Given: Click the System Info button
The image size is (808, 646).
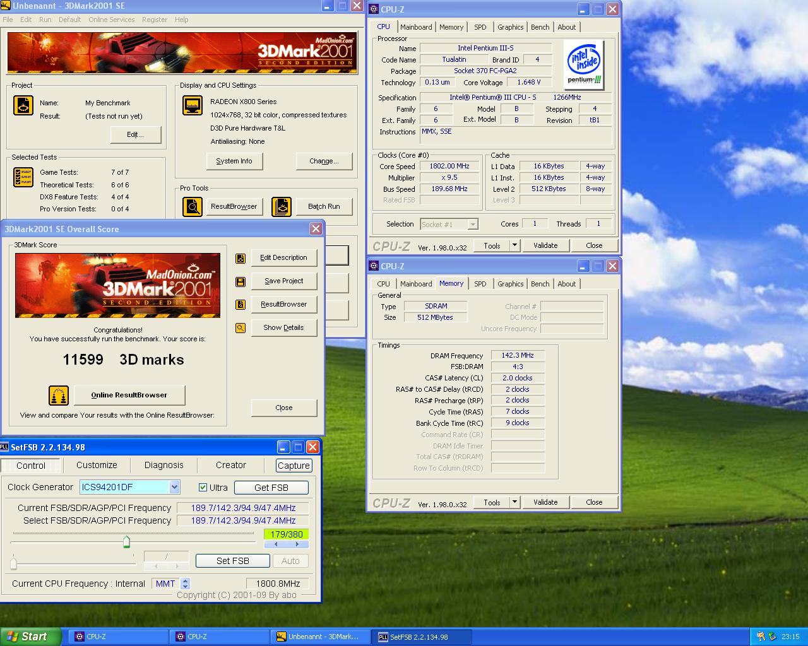Looking at the screenshot, I should (234, 161).
